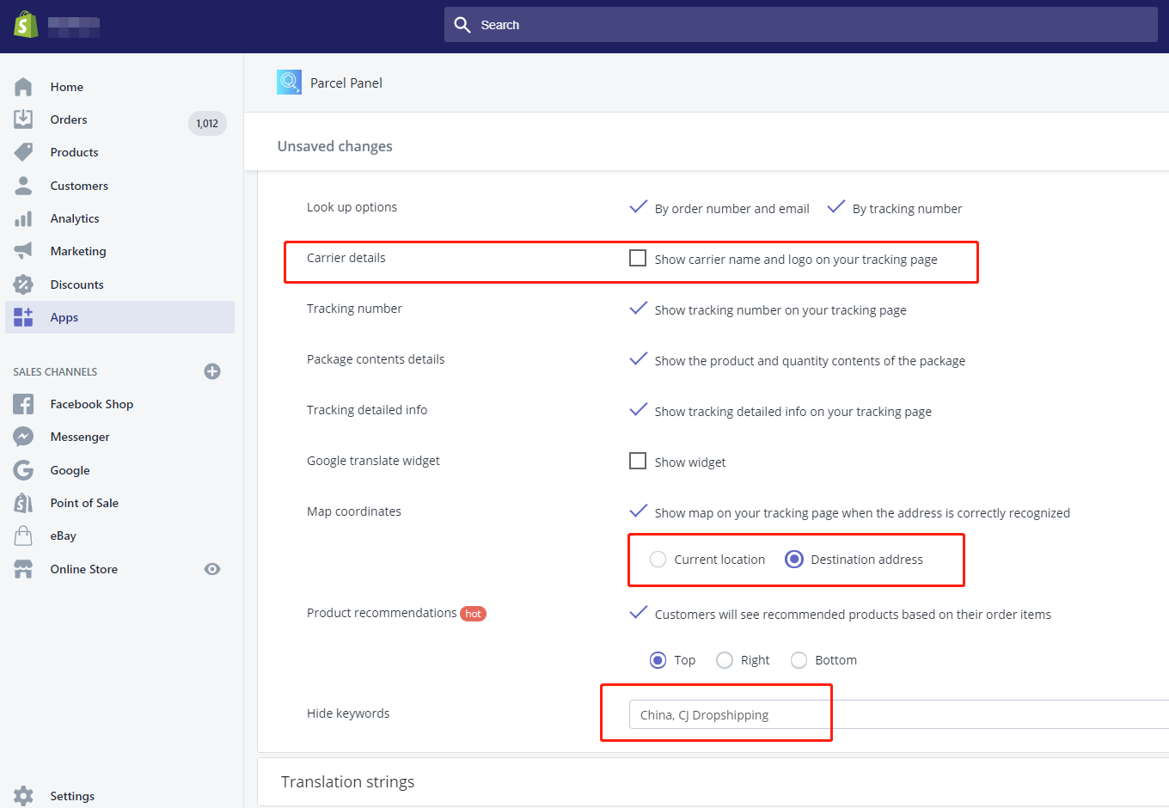The height and width of the screenshot is (808, 1169).
Task: Select Current location radio button
Action: (x=658, y=560)
